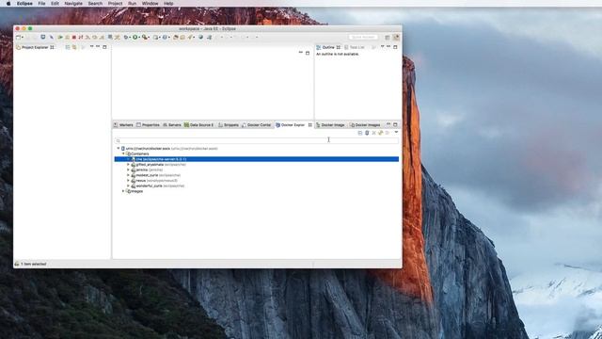Open the Project Explorer view menu triangle
This screenshot has width=602, height=339.
[91, 46]
